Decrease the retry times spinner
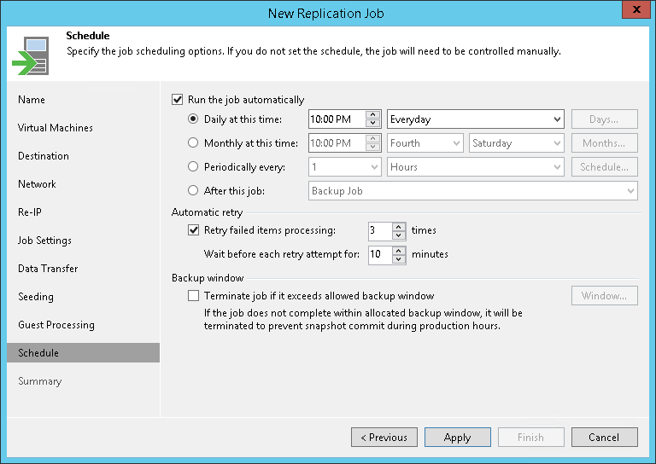This screenshot has width=656, height=464. pos(399,235)
